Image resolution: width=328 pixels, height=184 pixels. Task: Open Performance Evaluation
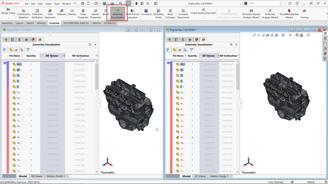(132, 14)
